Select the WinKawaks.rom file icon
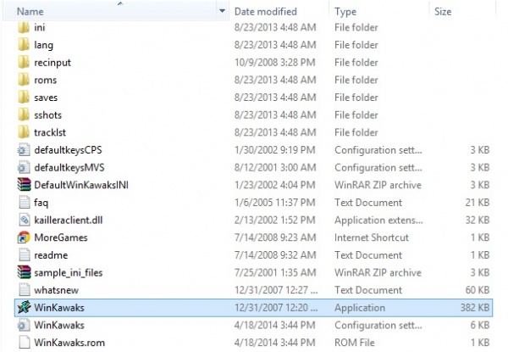The image size is (508, 352). [24, 343]
